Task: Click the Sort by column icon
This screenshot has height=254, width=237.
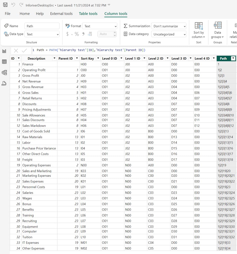Action: 199,26
